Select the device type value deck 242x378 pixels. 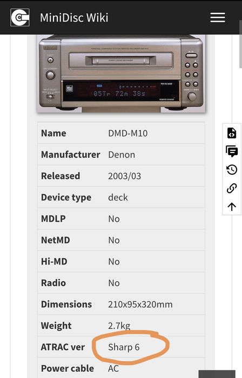pos(118,197)
